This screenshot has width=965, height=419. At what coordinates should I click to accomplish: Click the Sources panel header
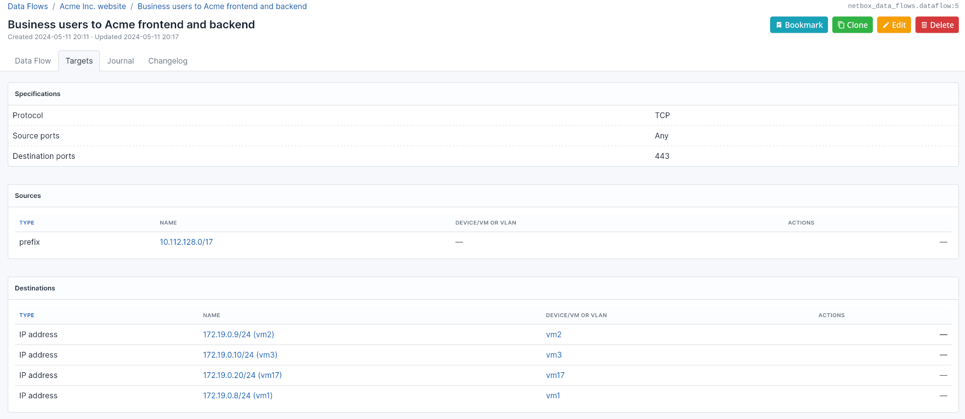click(x=483, y=196)
